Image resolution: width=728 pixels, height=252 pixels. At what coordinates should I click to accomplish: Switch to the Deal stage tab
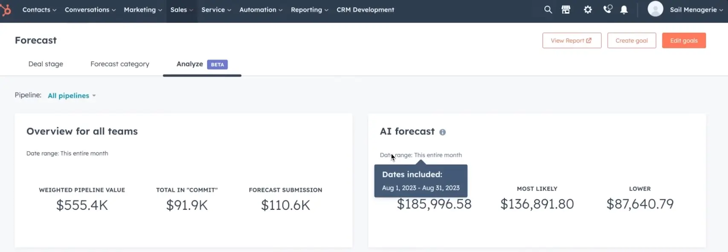click(46, 64)
